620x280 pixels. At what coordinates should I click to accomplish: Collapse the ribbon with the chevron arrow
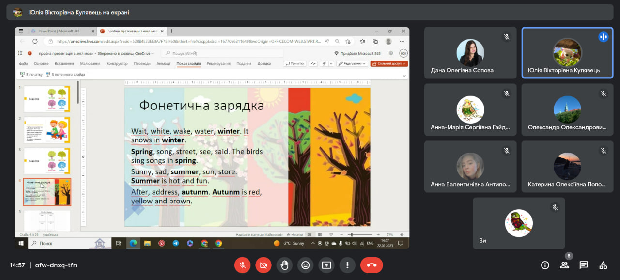[404, 76]
